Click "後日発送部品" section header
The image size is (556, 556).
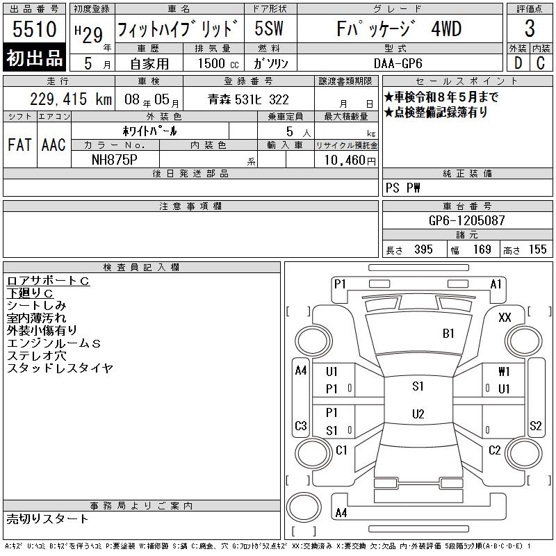(x=190, y=174)
